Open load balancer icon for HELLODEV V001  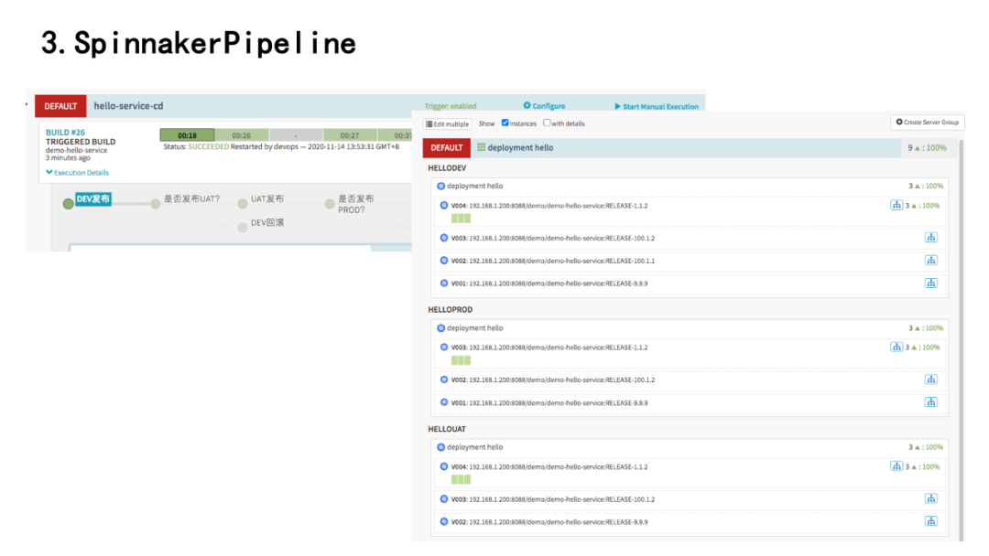click(x=931, y=283)
